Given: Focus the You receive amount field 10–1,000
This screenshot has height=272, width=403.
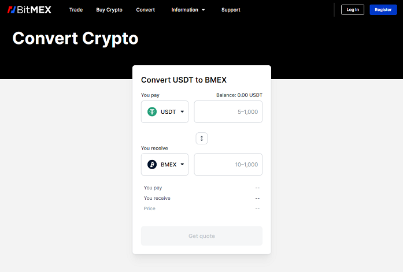Looking at the screenshot, I should [228, 164].
